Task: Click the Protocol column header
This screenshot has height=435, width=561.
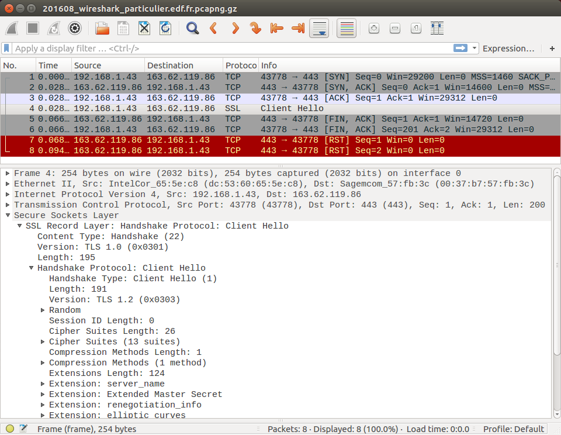Action: click(240, 65)
